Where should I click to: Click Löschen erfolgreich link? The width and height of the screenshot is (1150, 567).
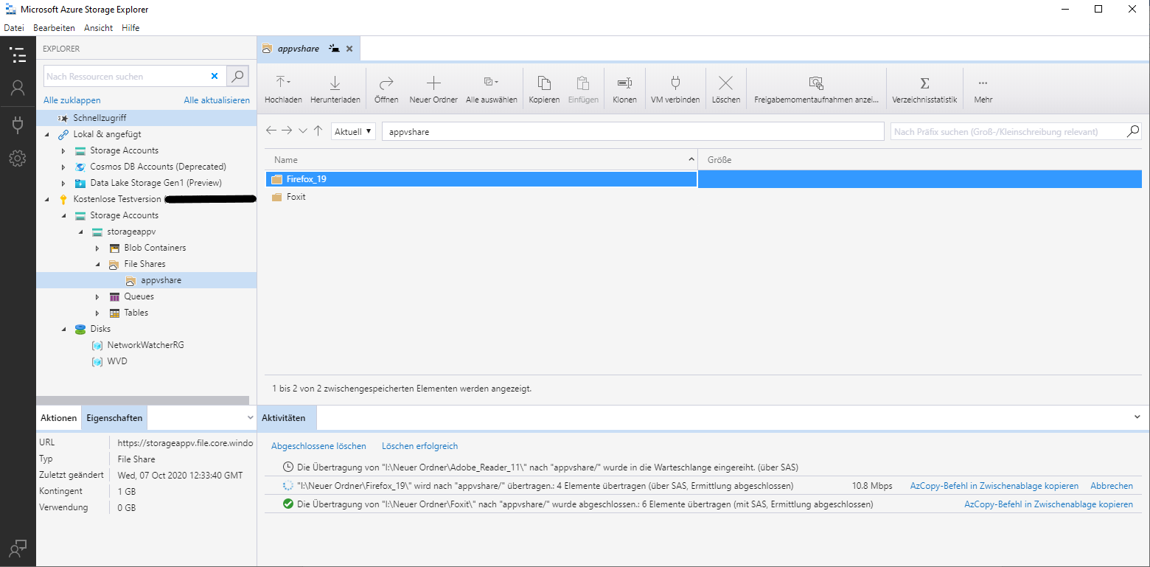coord(419,446)
